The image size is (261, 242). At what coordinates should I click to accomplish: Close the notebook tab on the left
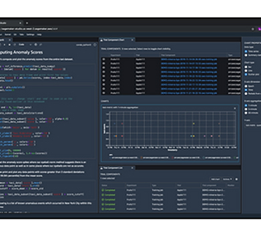pyautogui.click(x=10, y=40)
